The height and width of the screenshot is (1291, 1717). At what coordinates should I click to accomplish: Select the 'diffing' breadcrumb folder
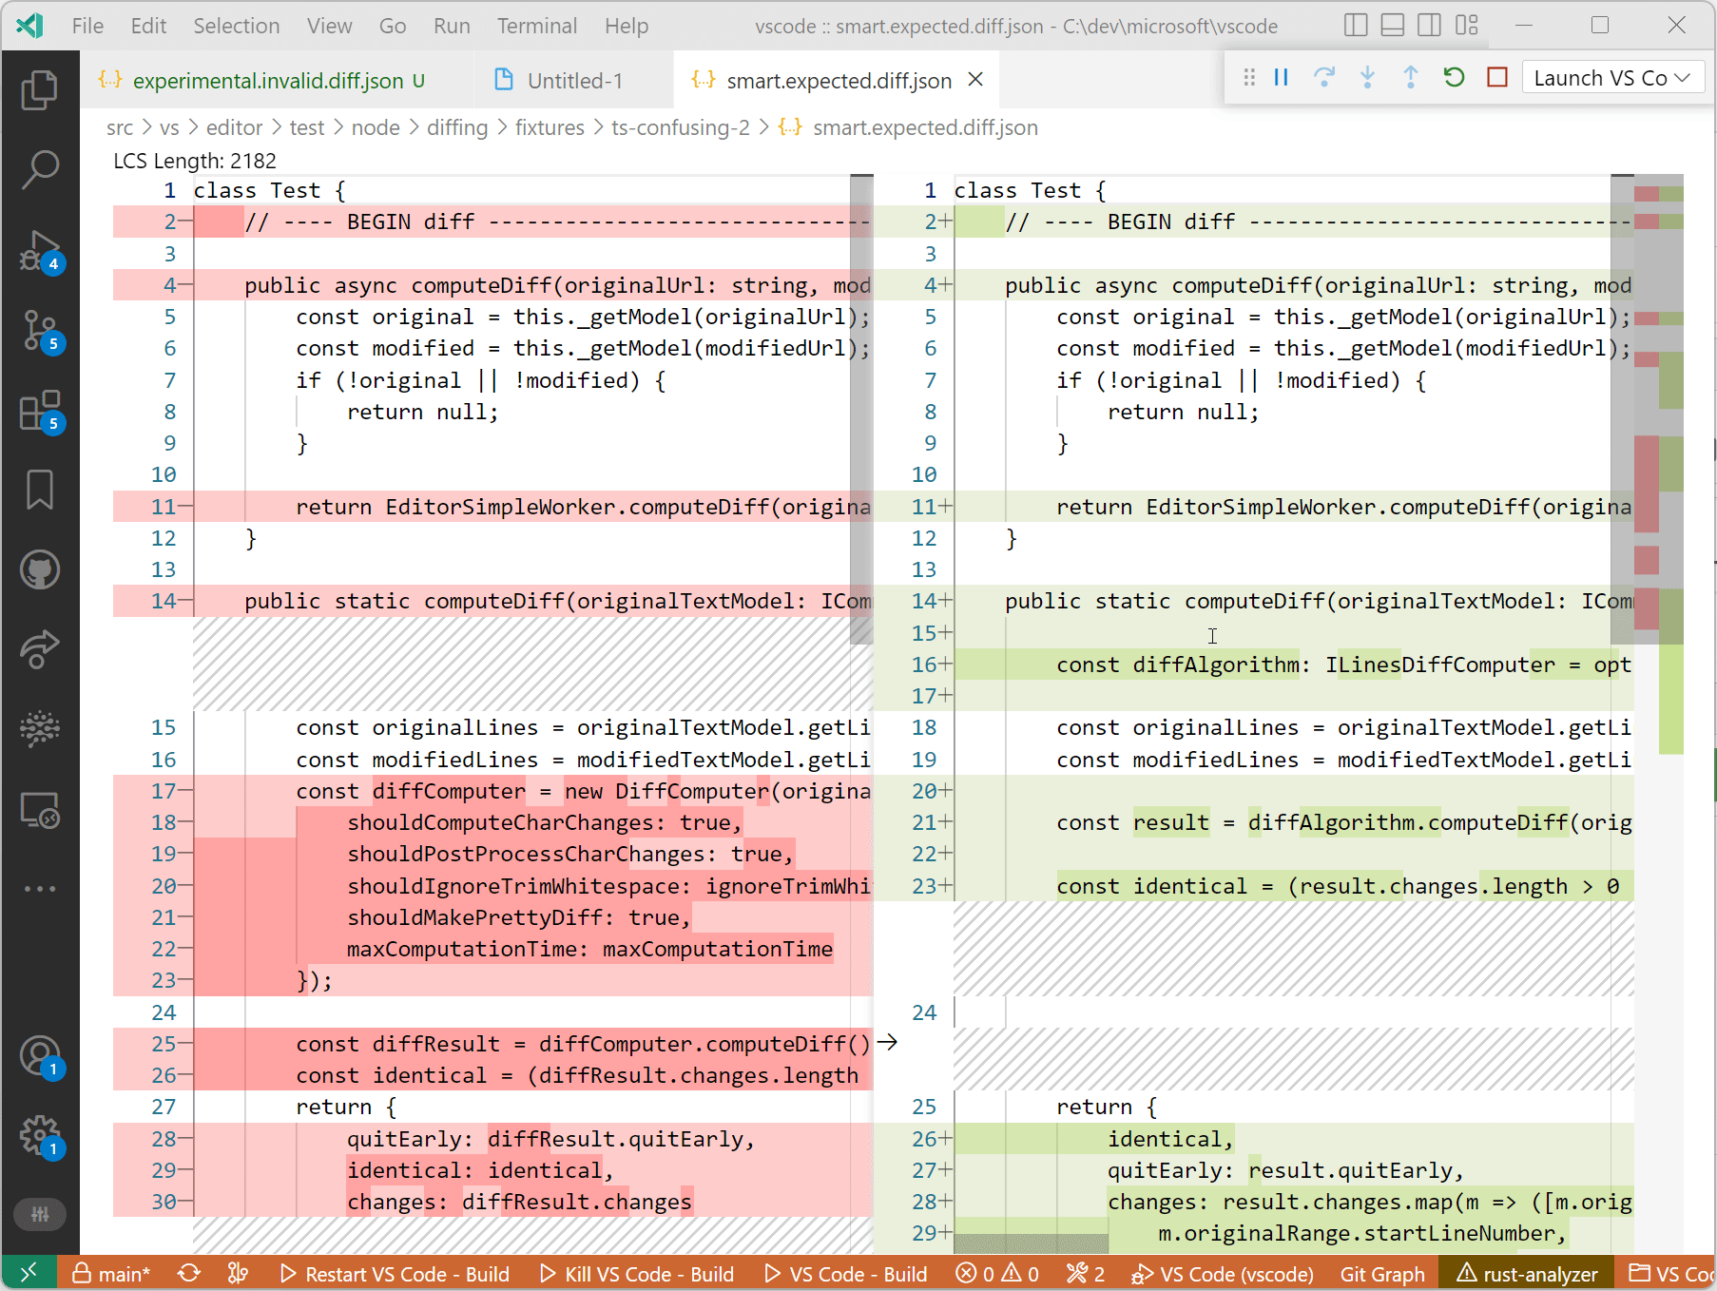457,127
